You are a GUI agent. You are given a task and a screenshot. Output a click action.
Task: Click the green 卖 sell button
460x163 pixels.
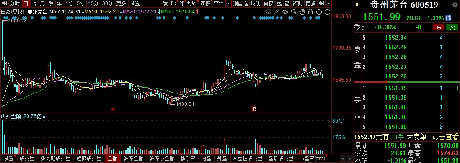[452, 27]
